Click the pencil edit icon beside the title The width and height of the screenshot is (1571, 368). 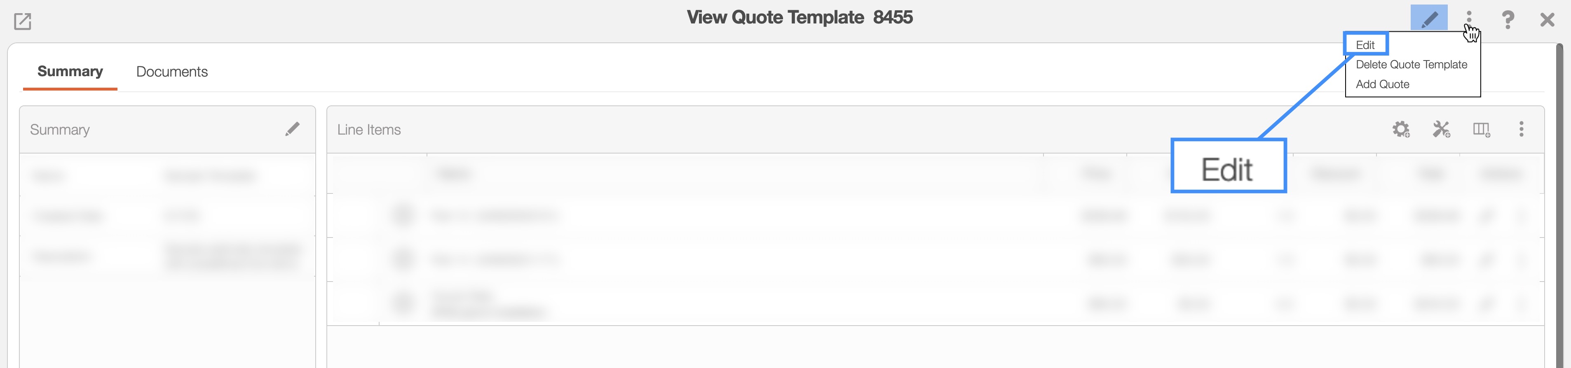click(1428, 18)
